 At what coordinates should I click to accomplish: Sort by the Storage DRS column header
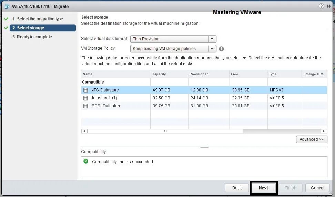click(x=314, y=74)
